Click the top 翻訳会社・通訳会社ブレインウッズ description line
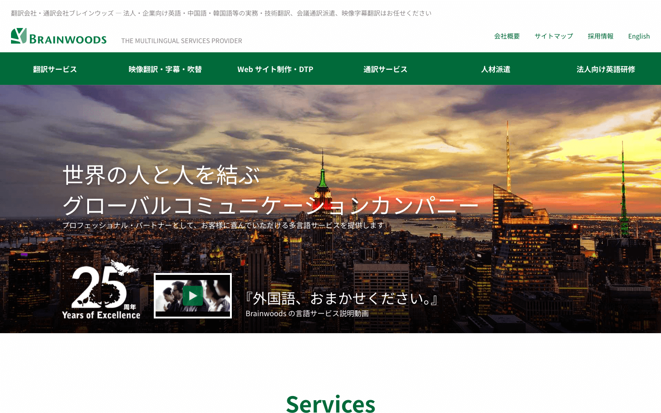Viewport: 661px width, 413px height. (x=221, y=13)
